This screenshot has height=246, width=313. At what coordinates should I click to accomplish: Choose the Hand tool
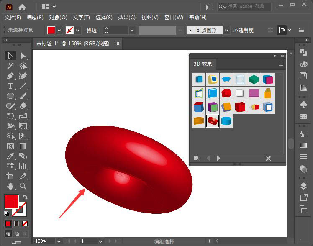point(10,186)
